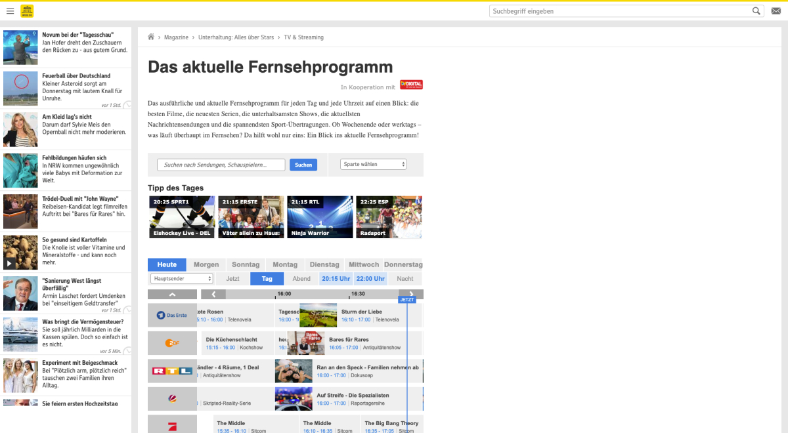Select the RTL channel logo
788x433 pixels.
(172, 371)
